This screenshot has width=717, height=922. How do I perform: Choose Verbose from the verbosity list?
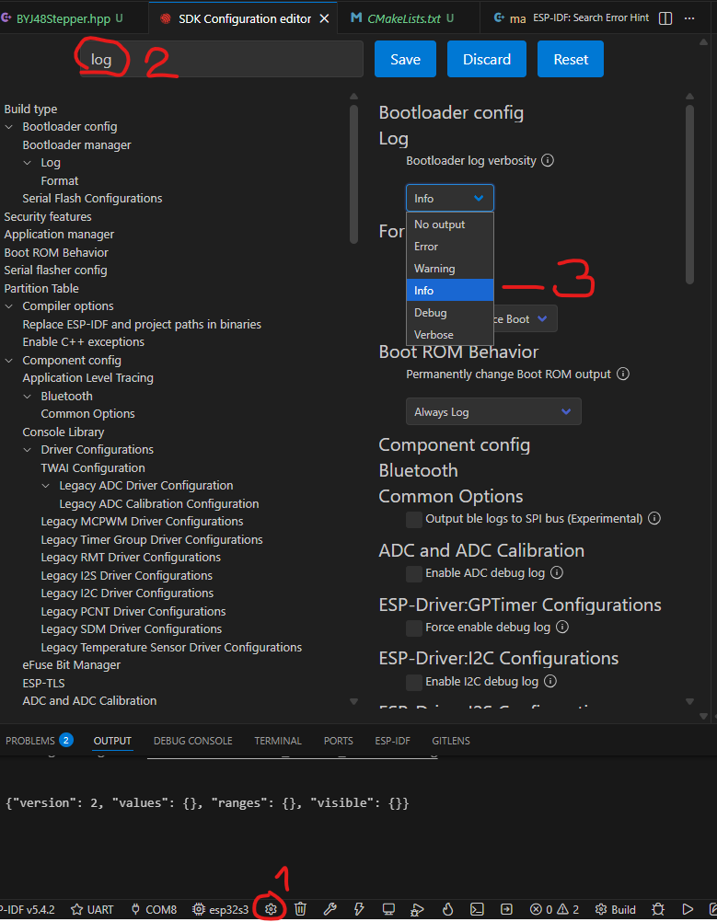tap(450, 335)
